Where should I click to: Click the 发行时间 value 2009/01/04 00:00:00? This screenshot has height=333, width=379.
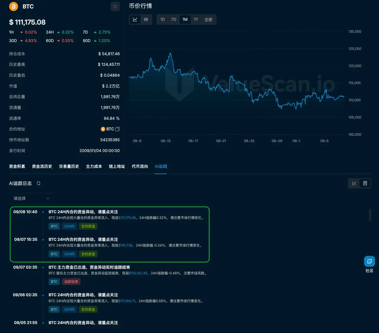tap(99, 151)
